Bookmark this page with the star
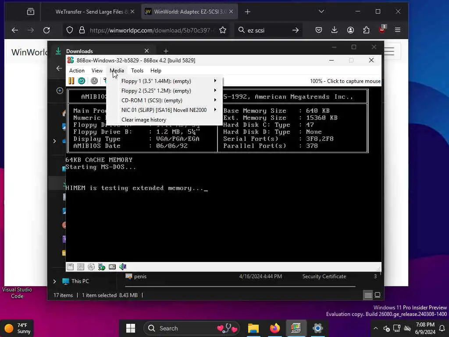The height and width of the screenshot is (337, 449). point(223,30)
